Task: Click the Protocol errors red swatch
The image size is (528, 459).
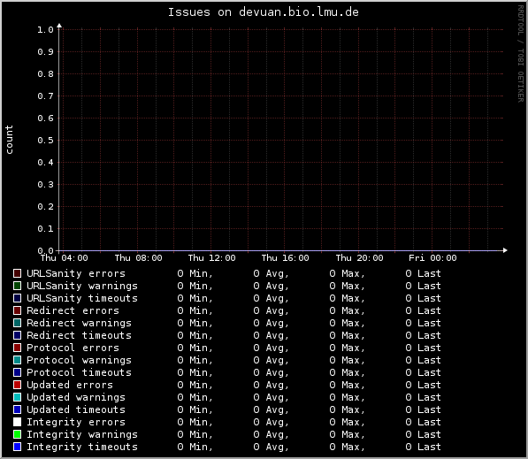Action: point(17,348)
